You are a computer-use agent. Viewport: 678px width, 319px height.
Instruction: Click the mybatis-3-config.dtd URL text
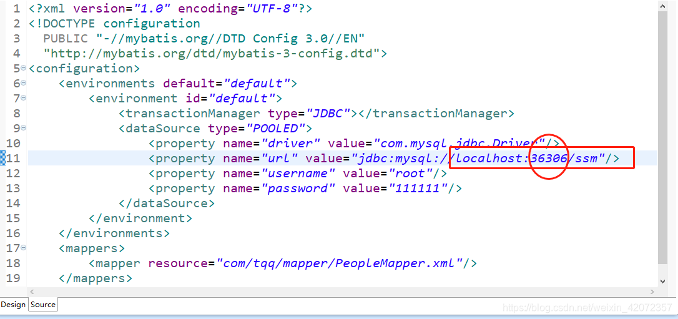click(x=212, y=54)
